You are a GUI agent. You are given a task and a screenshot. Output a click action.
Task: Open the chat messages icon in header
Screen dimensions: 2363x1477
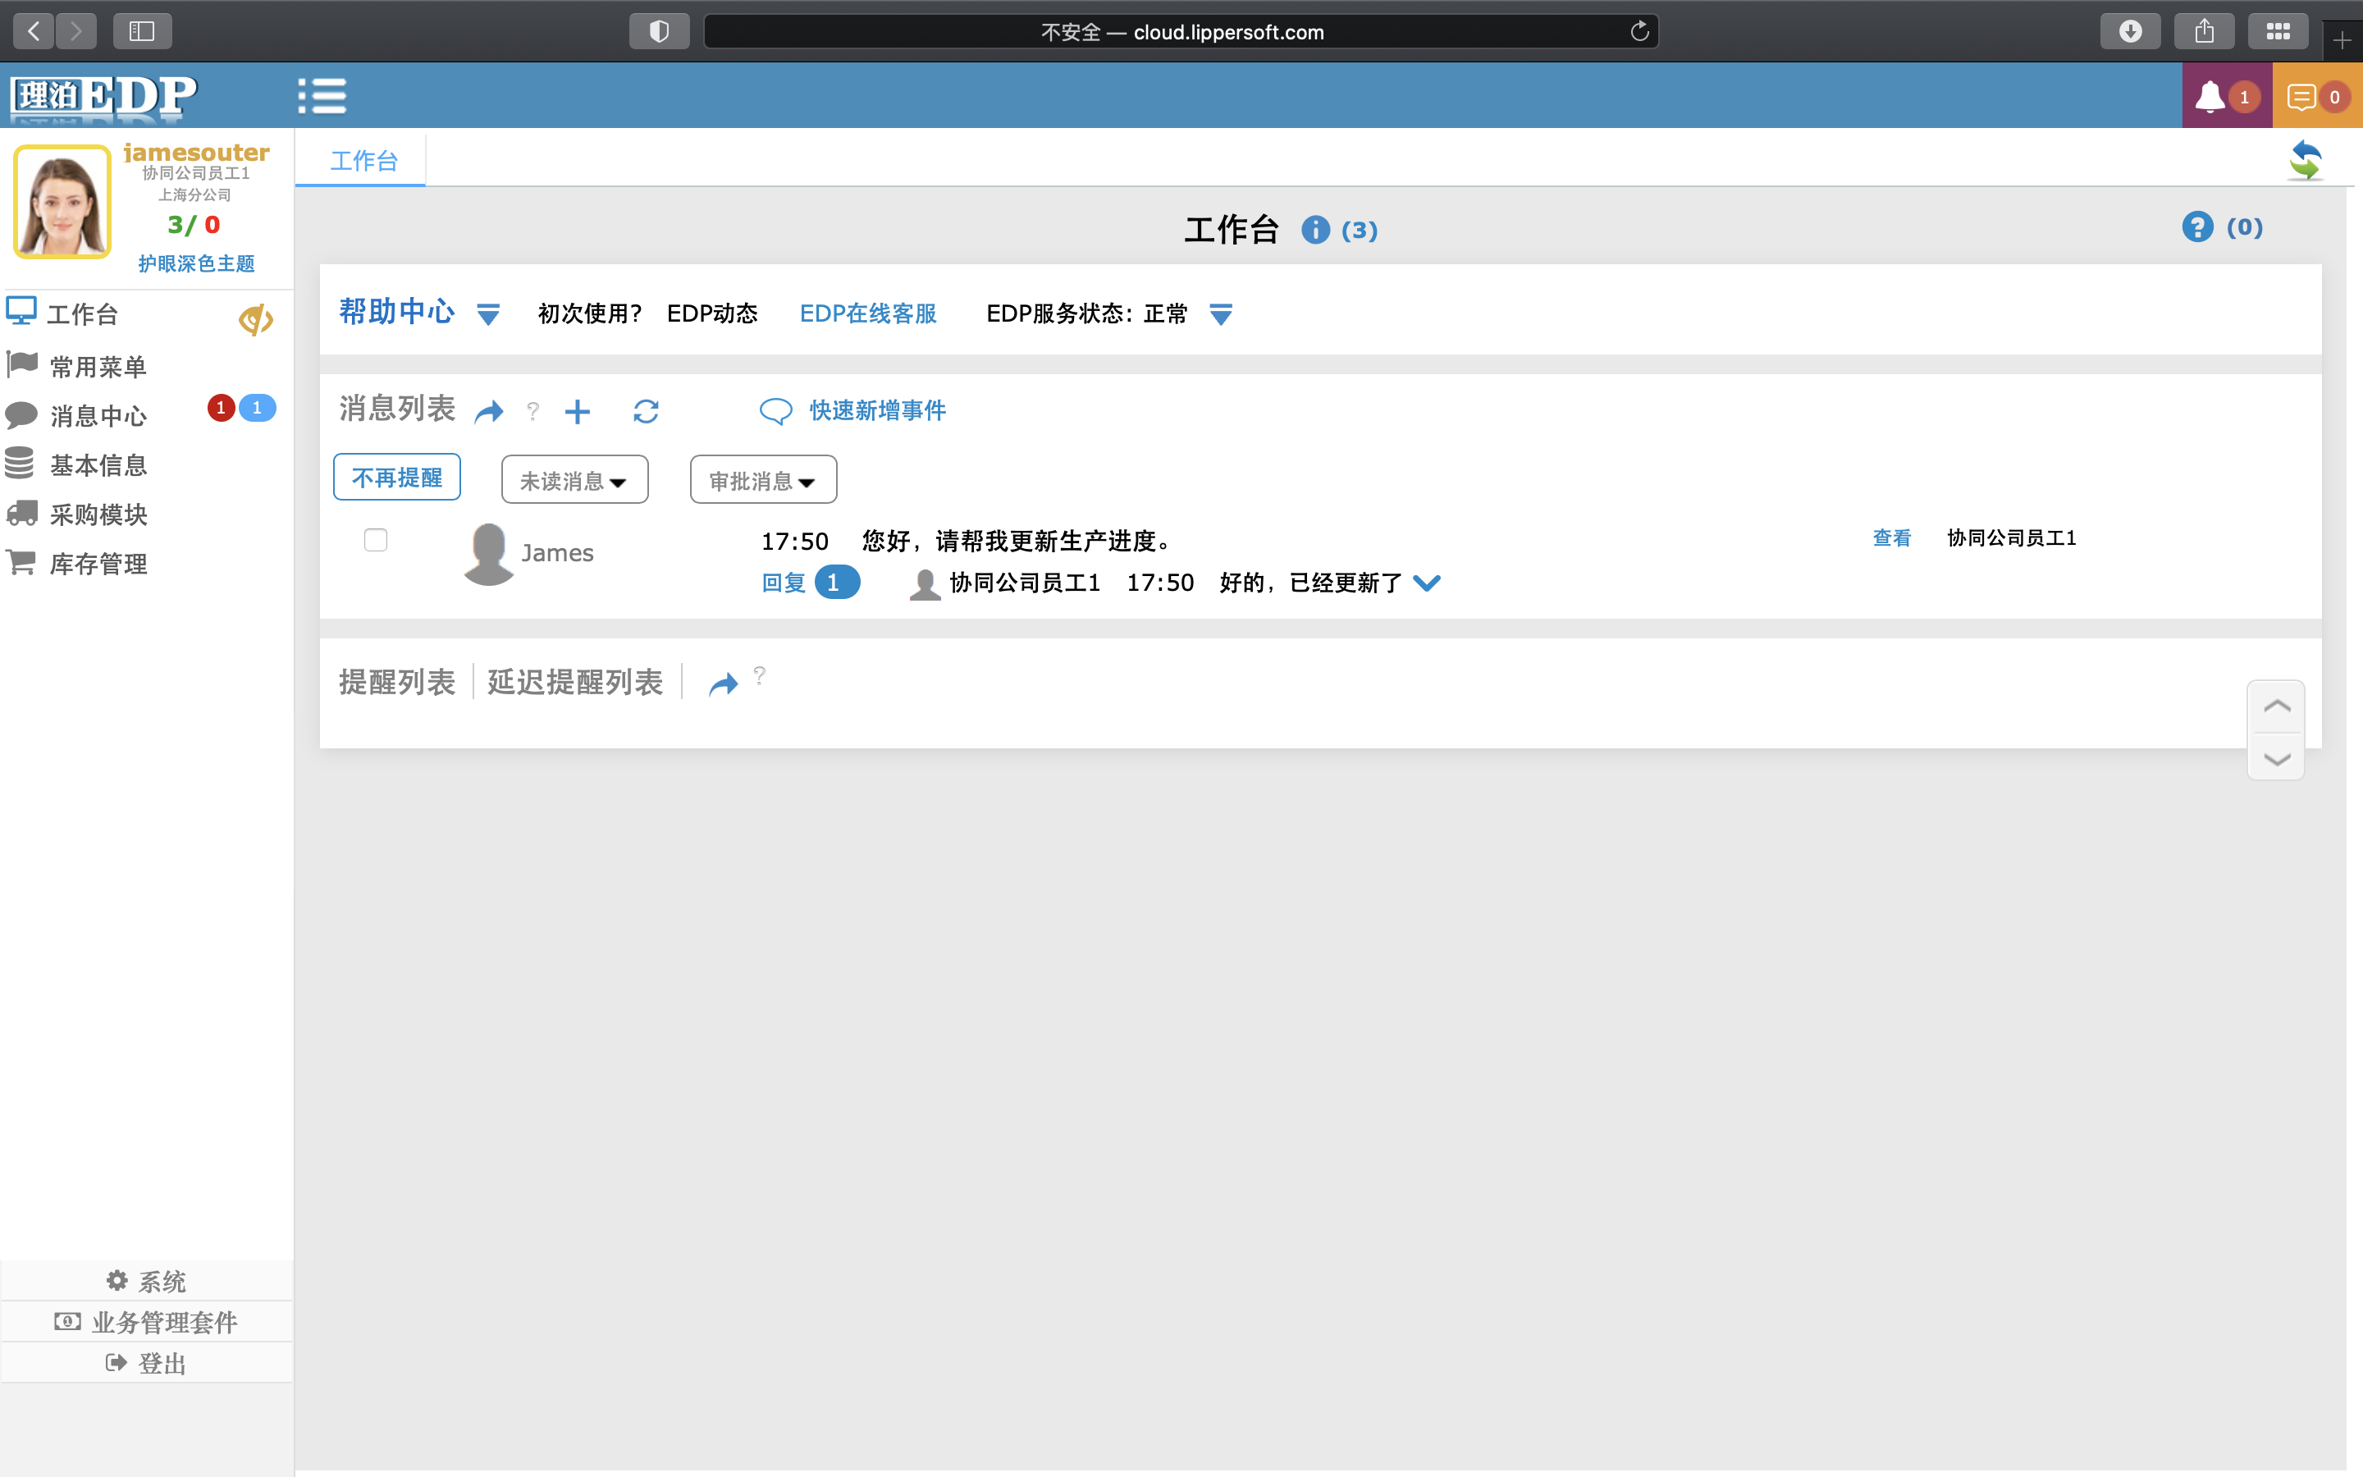pyautogui.click(x=2302, y=97)
